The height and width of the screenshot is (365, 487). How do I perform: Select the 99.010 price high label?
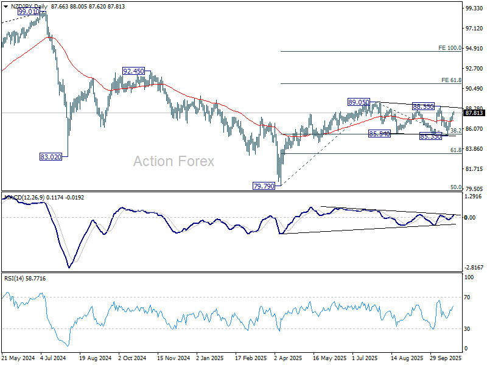click(x=29, y=12)
